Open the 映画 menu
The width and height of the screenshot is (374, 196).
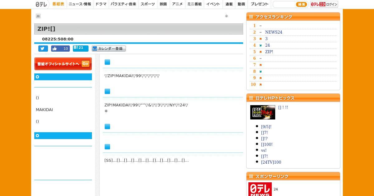pos(163,4)
